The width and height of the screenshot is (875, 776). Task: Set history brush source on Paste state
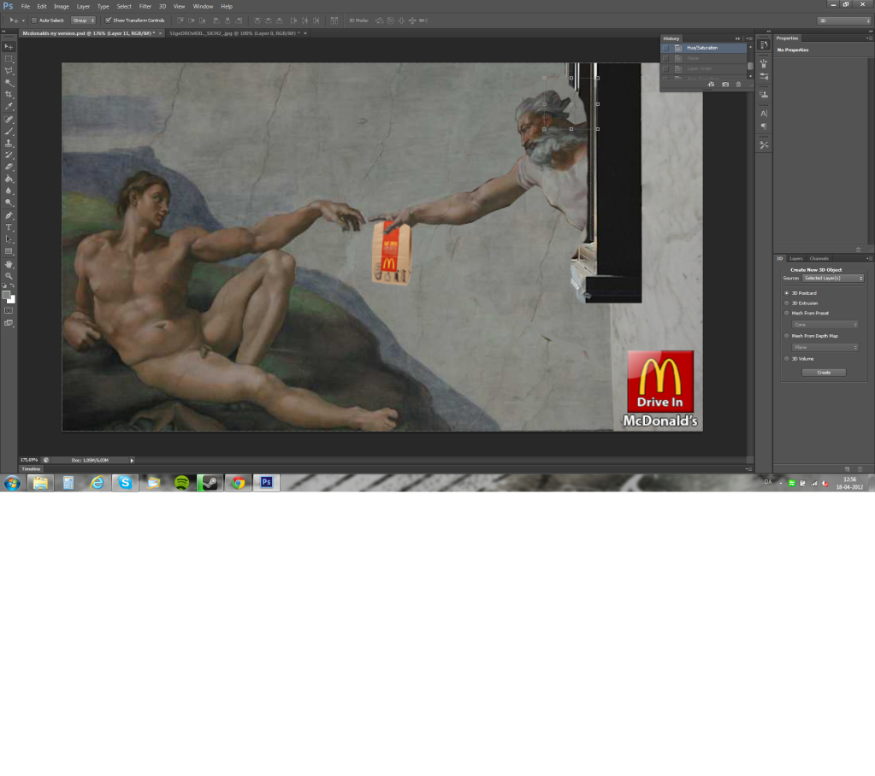click(x=665, y=58)
